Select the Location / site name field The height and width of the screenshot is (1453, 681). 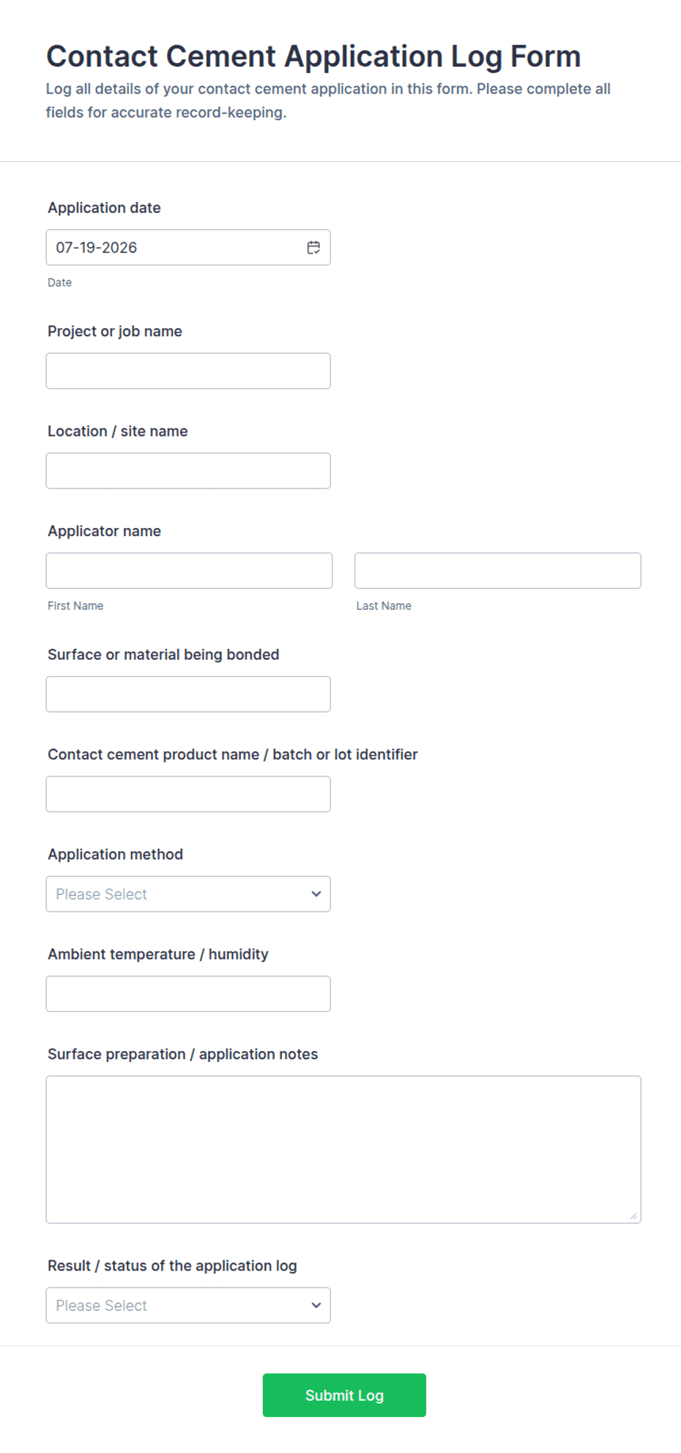[188, 471]
